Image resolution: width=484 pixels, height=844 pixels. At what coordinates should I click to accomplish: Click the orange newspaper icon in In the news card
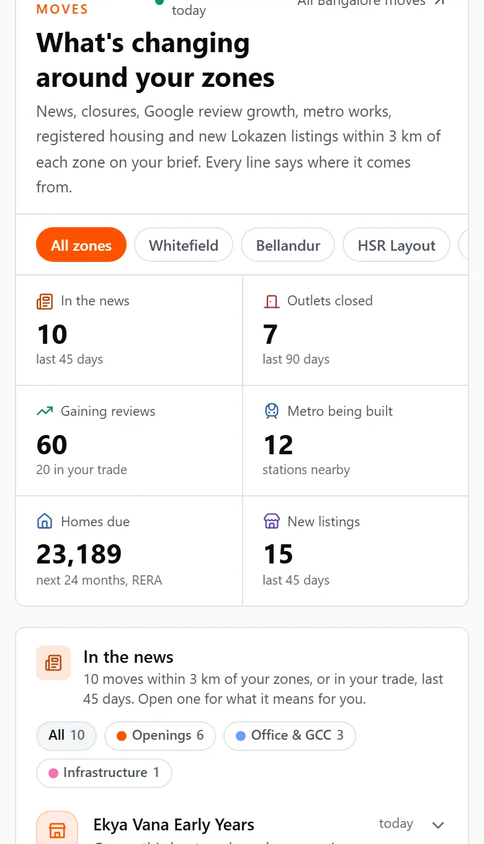tap(53, 663)
